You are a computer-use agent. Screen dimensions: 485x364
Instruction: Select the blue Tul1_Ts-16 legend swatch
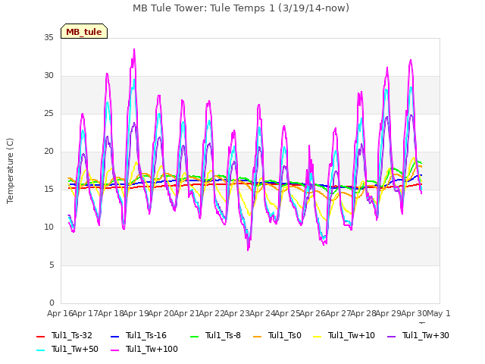coord(114,336)
